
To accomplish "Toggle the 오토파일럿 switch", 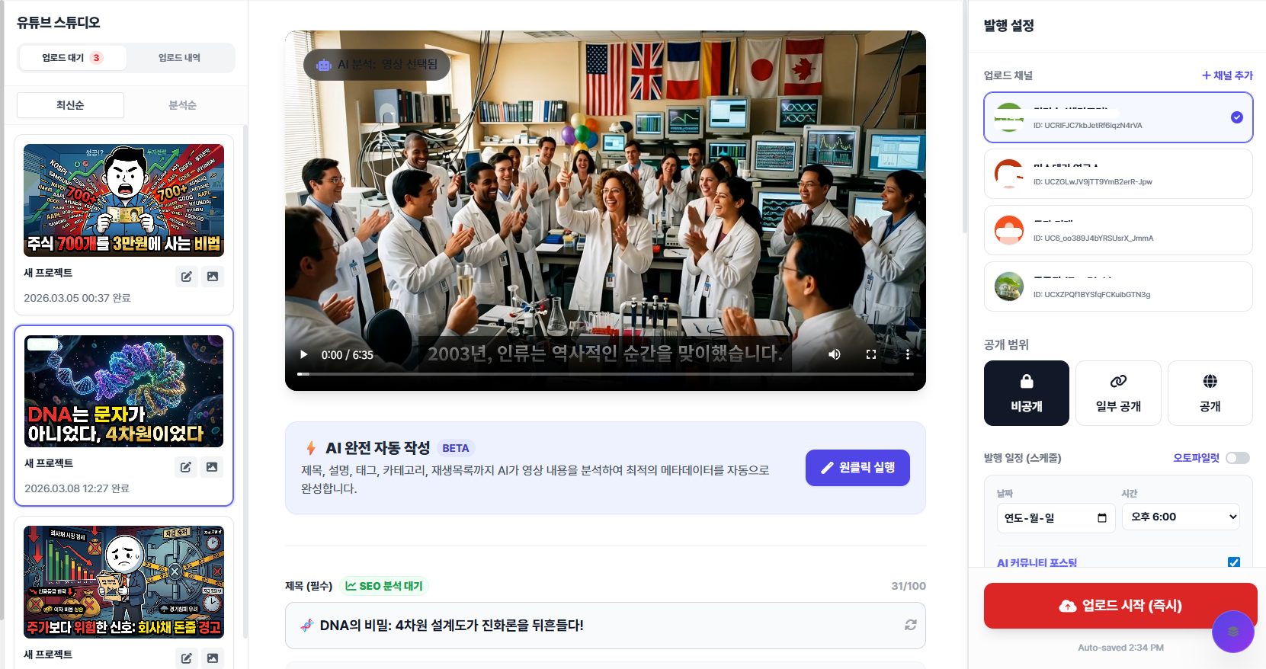I will pos(1237,458).
